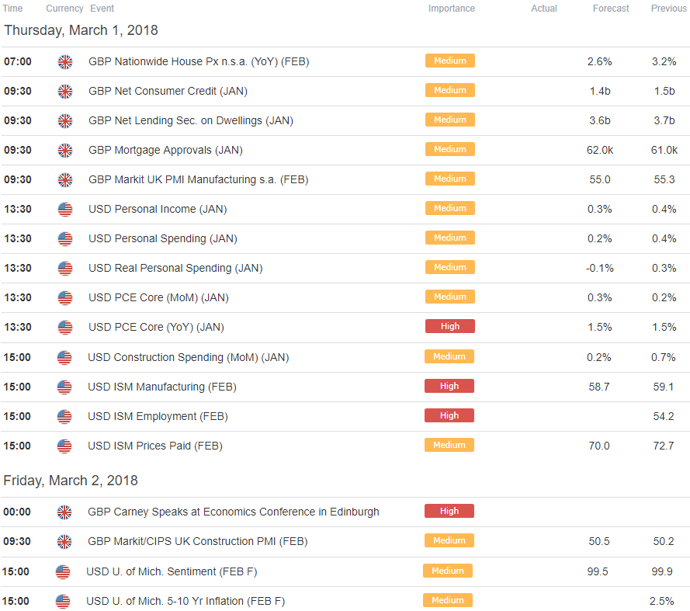Screen dimensions: 690x611
Task: Click UK flag beside Mortgage Approvals row
Action: [65, 151]
